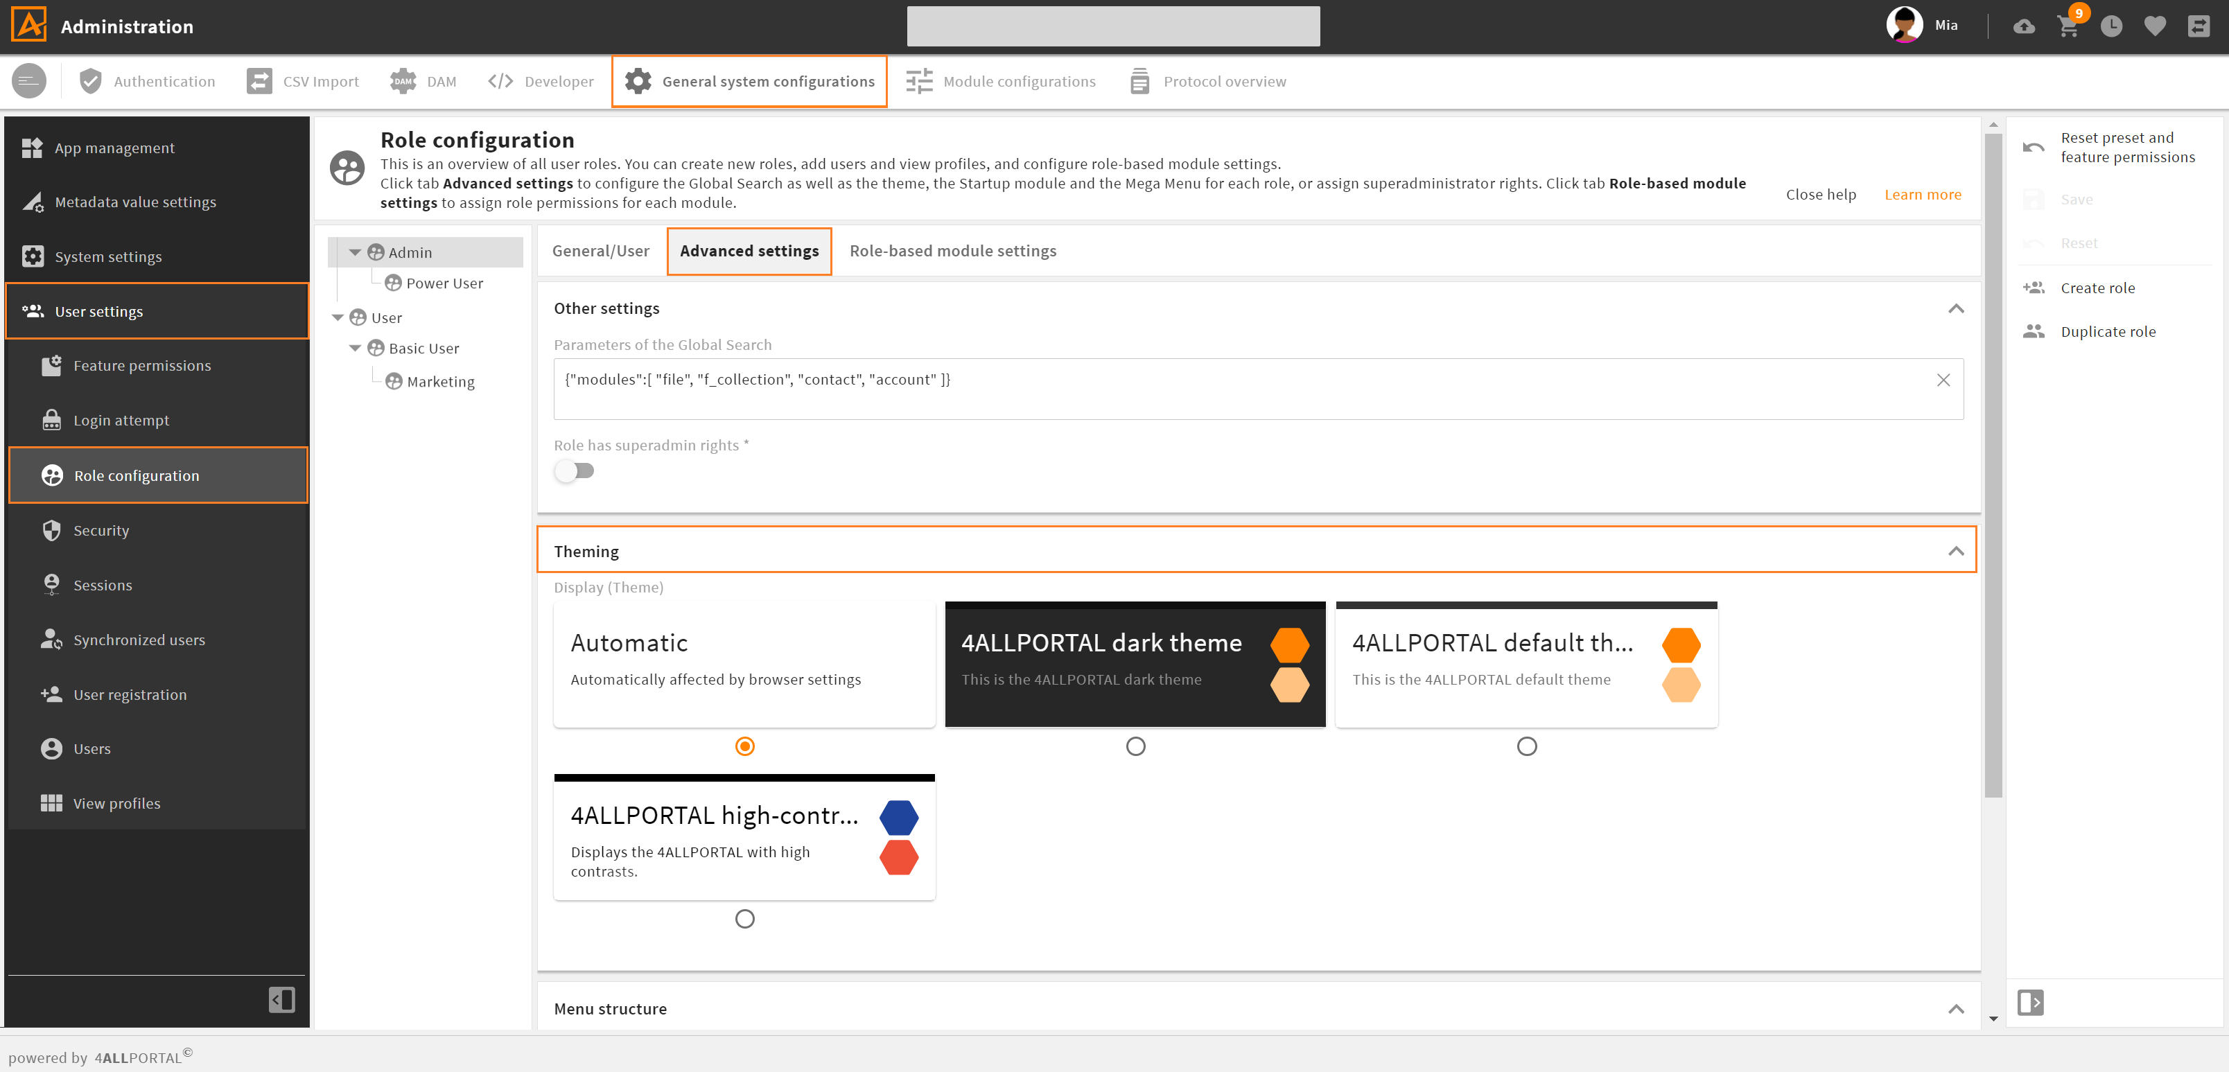The image size is (2229, 1072).
Task: Select the Automatic theme radio button
Action: (x=744, y=746)
